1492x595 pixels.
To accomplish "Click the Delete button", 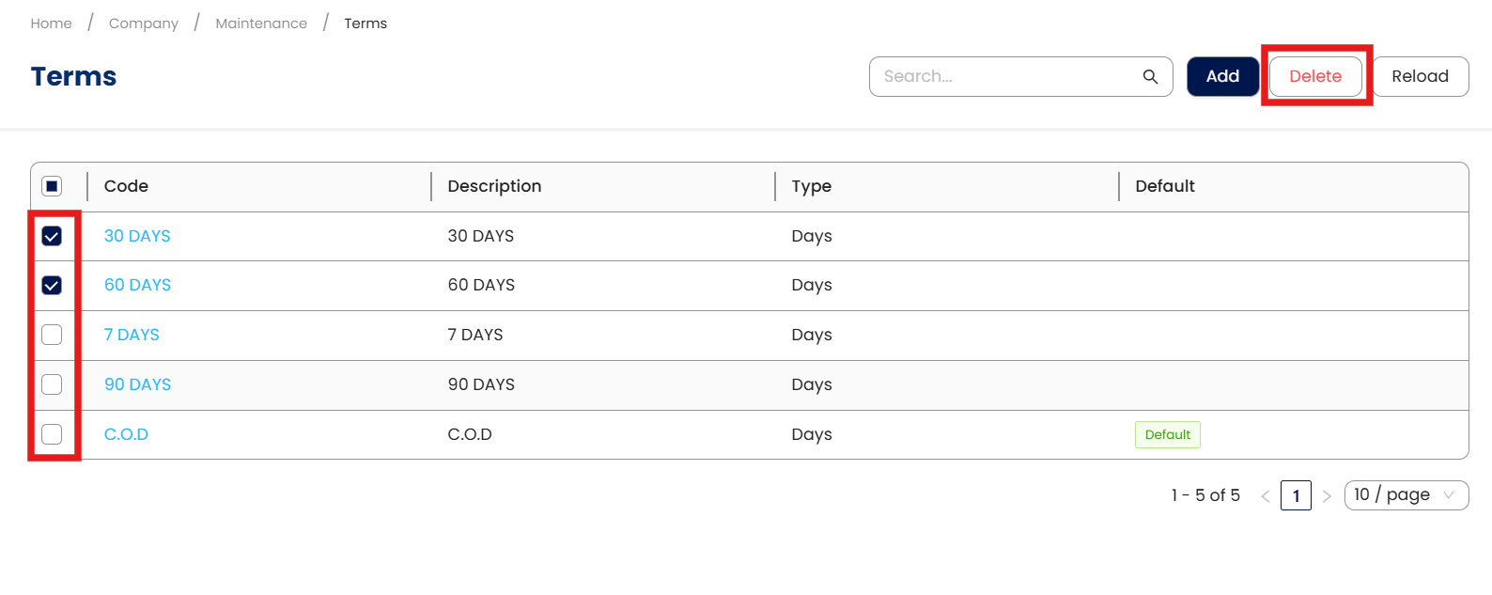I will click(1314, 76).
